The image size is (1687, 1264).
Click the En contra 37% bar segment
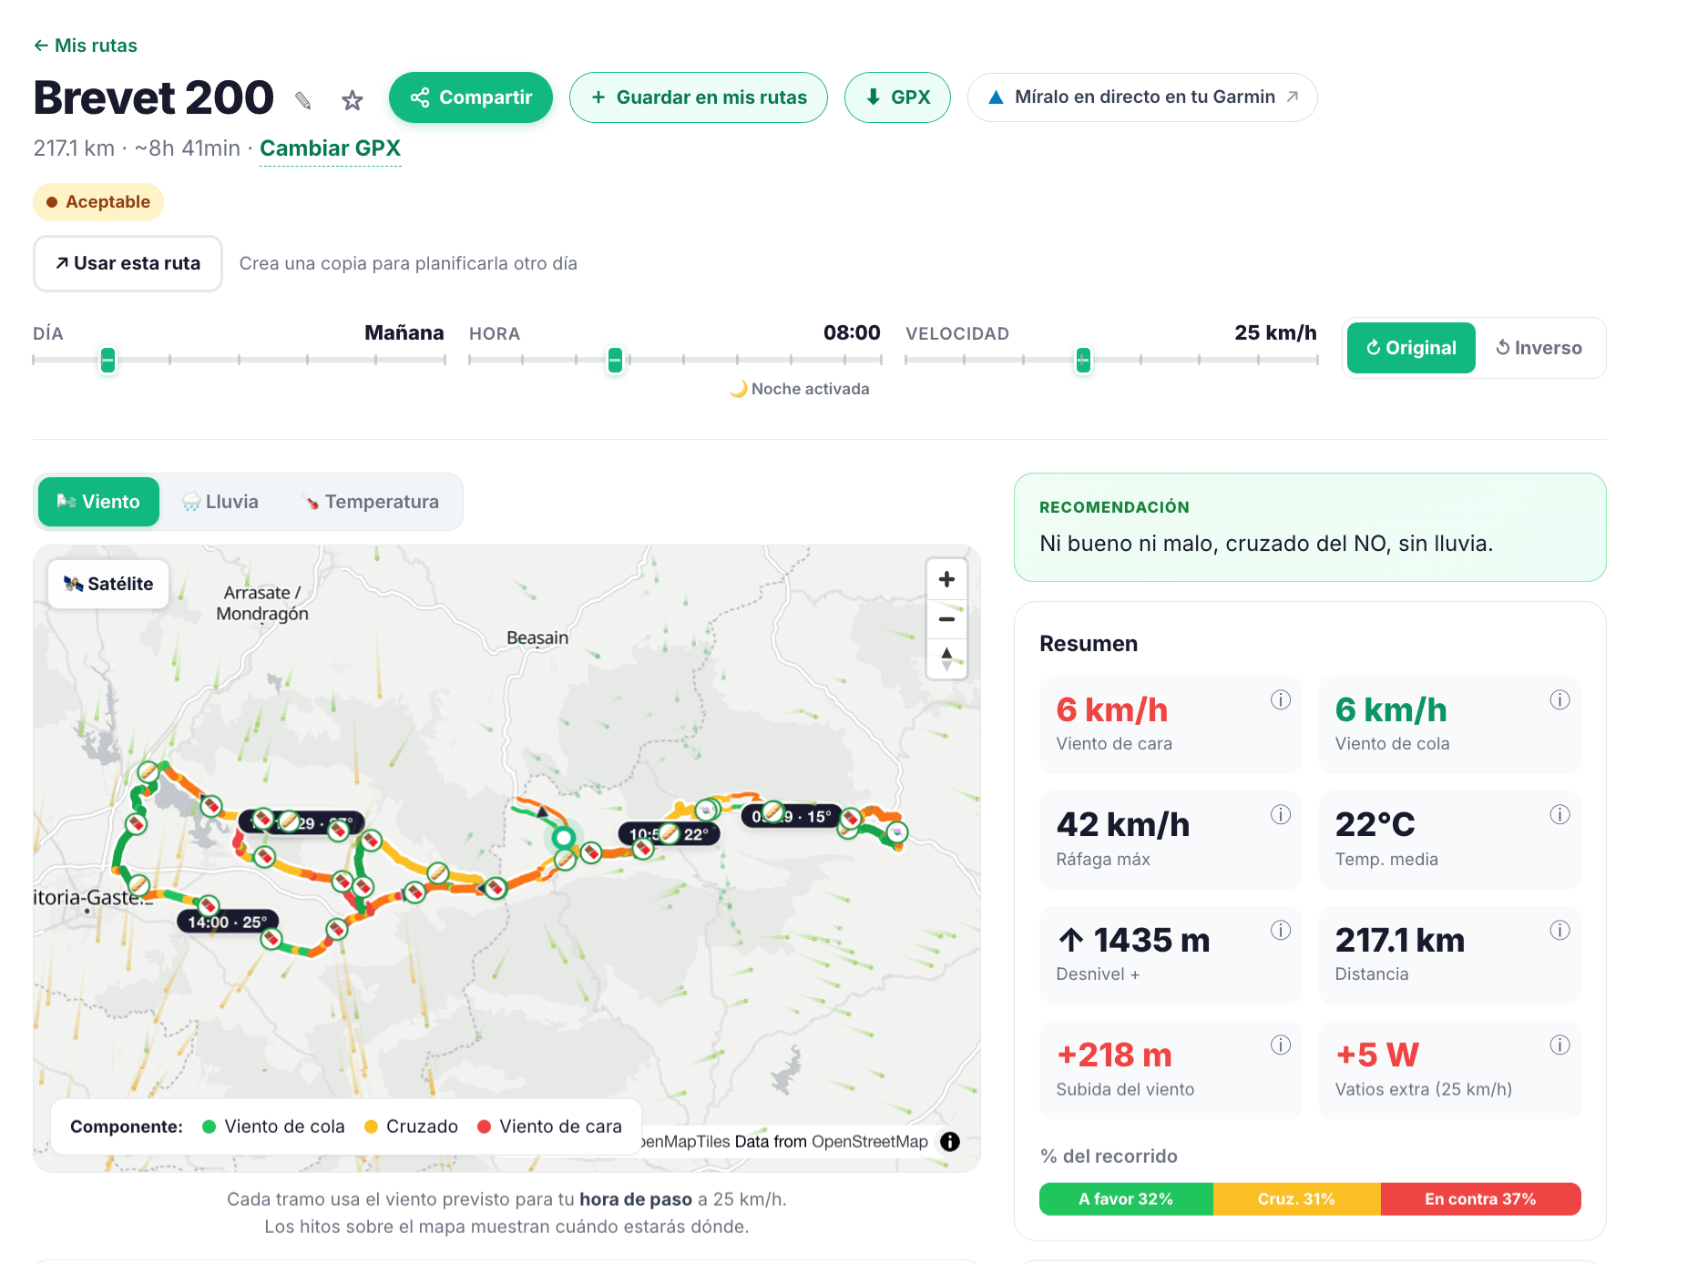(x=1480, y=1199)
